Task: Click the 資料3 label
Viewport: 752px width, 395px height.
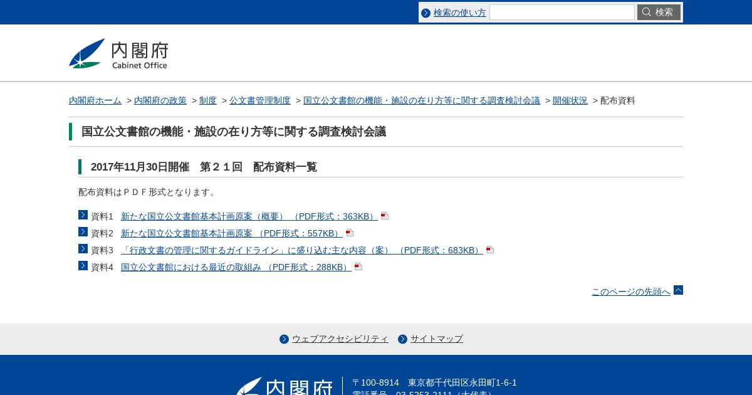Action: pos(102,250)
